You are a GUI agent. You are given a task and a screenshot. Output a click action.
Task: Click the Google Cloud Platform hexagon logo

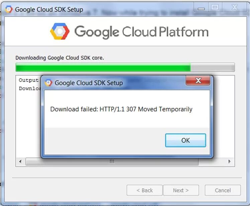click(x=60, y=31)
